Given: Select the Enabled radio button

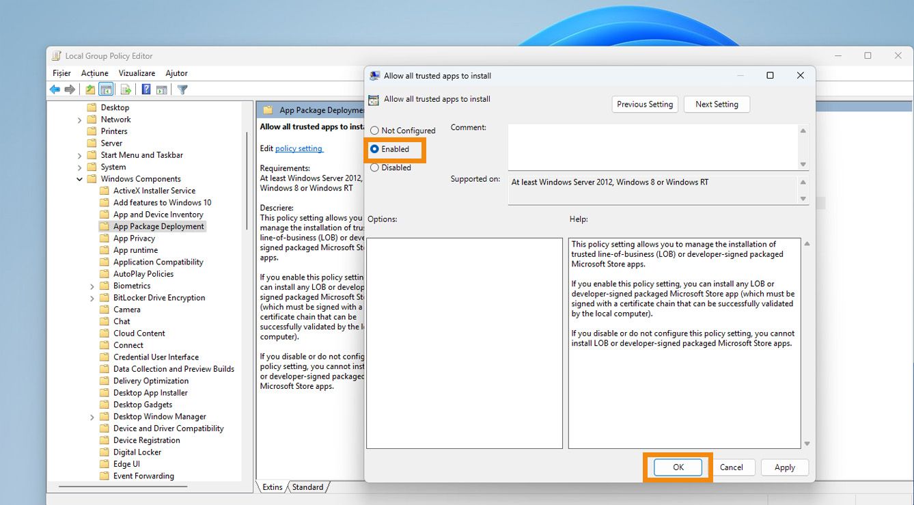Looking at the screenshot, I should [x=374, y=149].
